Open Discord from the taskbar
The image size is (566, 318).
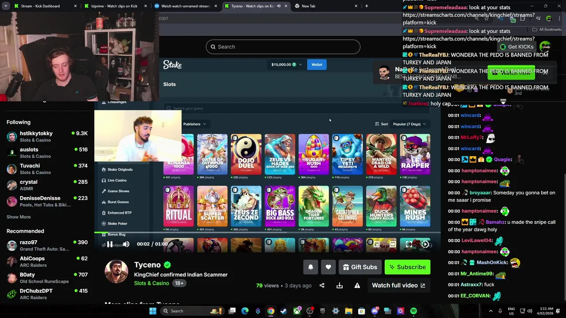point(375,311)
